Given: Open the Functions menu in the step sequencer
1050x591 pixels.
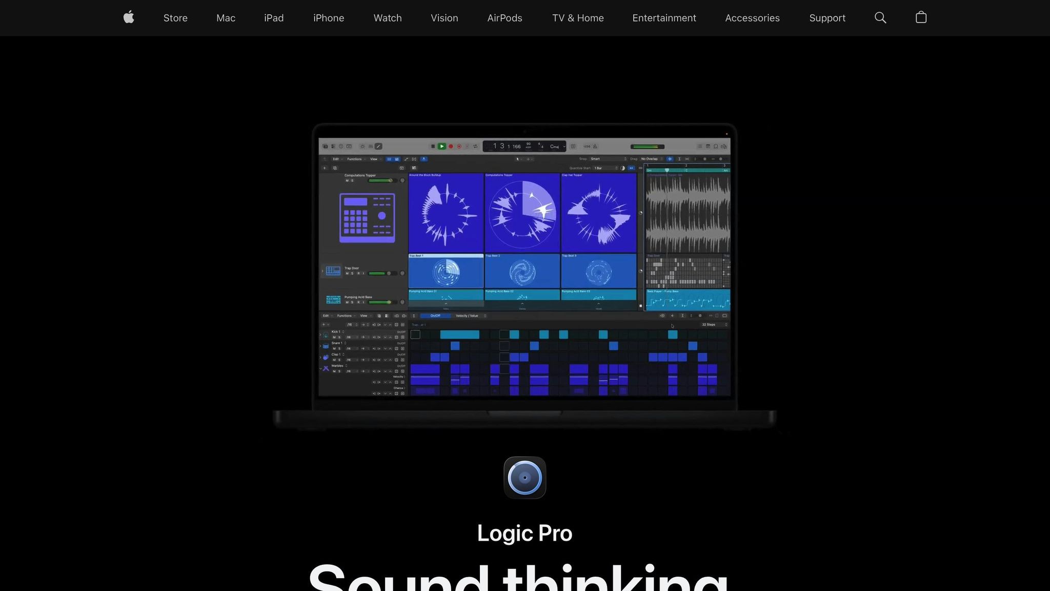Looking at the screenshot, I should click(345, 316).
